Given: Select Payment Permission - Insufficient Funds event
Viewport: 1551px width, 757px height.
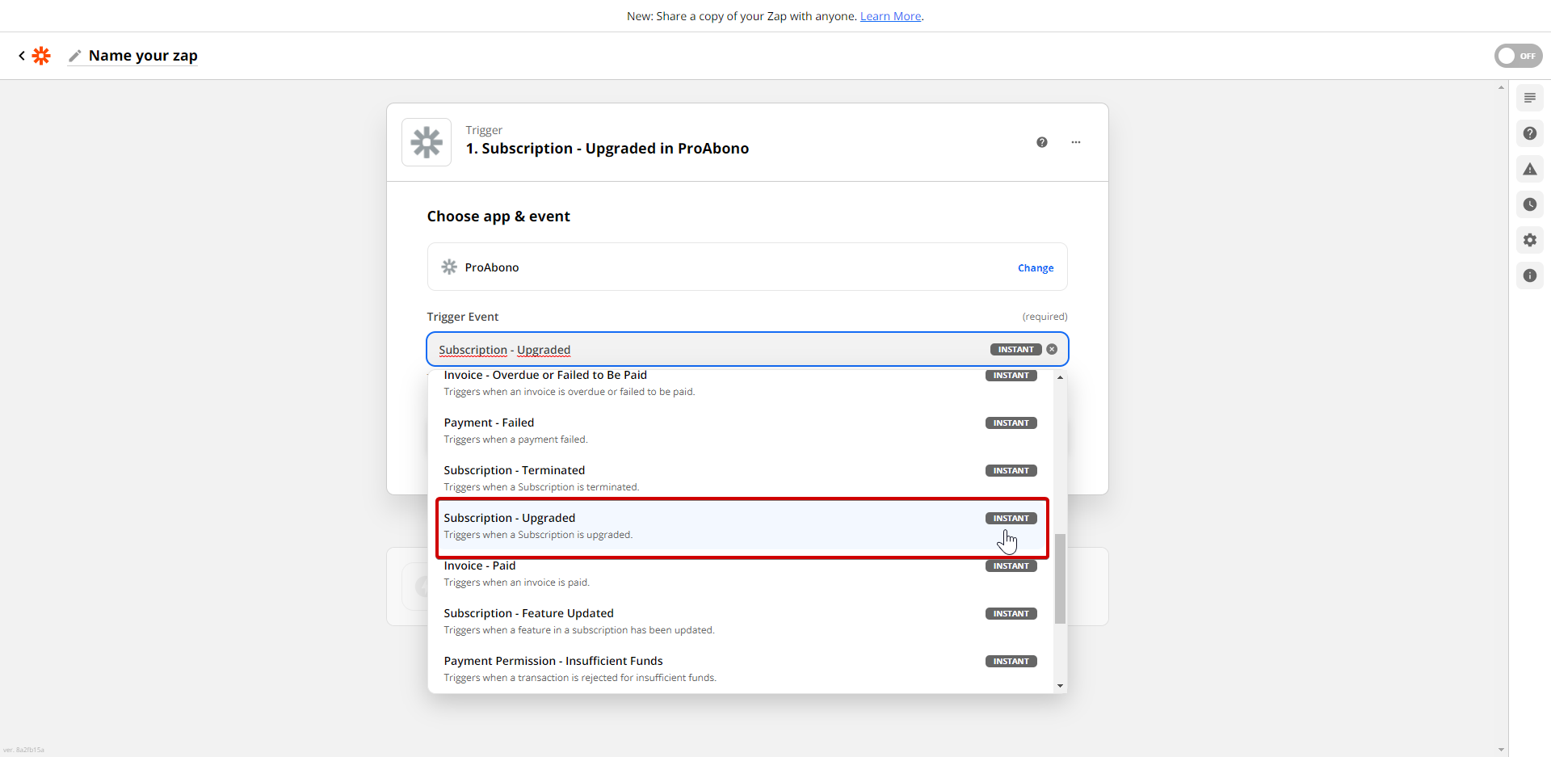Looking at the screenshot, I should [741, 669].
